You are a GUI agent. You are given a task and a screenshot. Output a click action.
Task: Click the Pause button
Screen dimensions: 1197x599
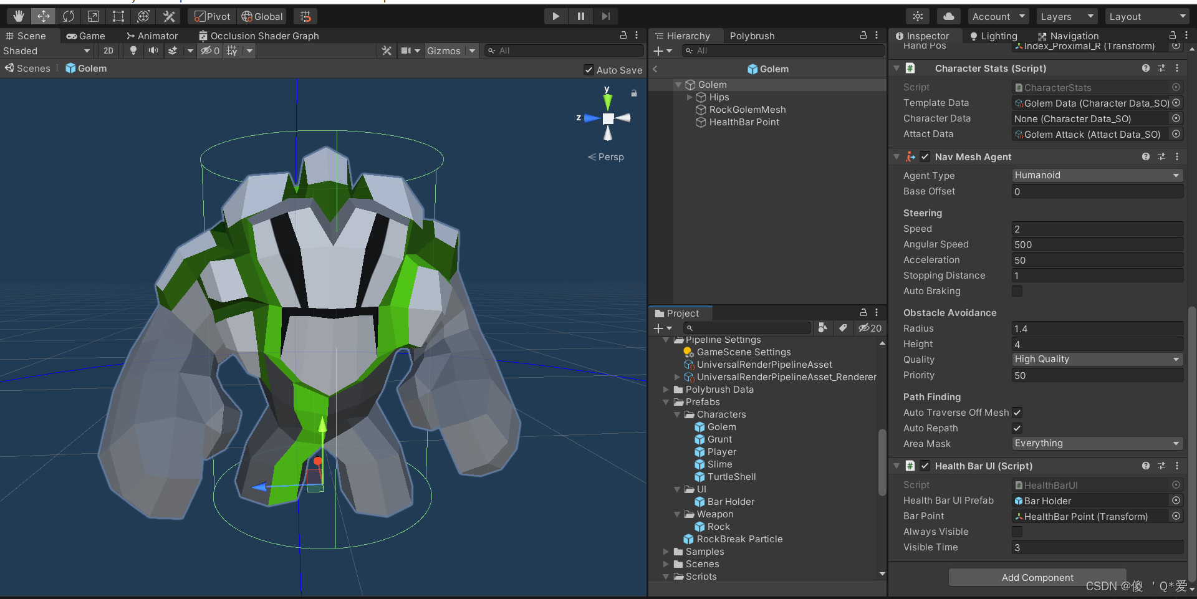point(580,16)
